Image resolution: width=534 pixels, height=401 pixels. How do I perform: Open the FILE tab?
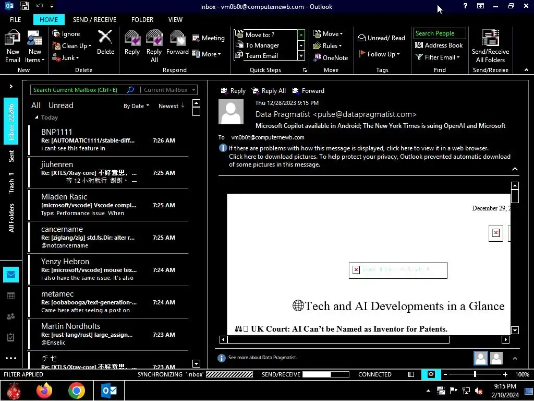click(x=15, y=19)
